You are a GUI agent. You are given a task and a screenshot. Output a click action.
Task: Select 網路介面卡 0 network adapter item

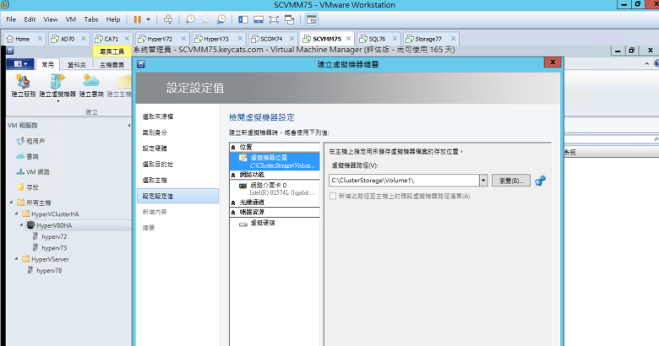point(269,184)
